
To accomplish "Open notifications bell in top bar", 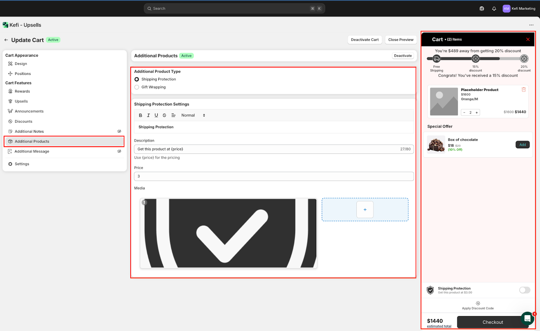I will 494,9.
